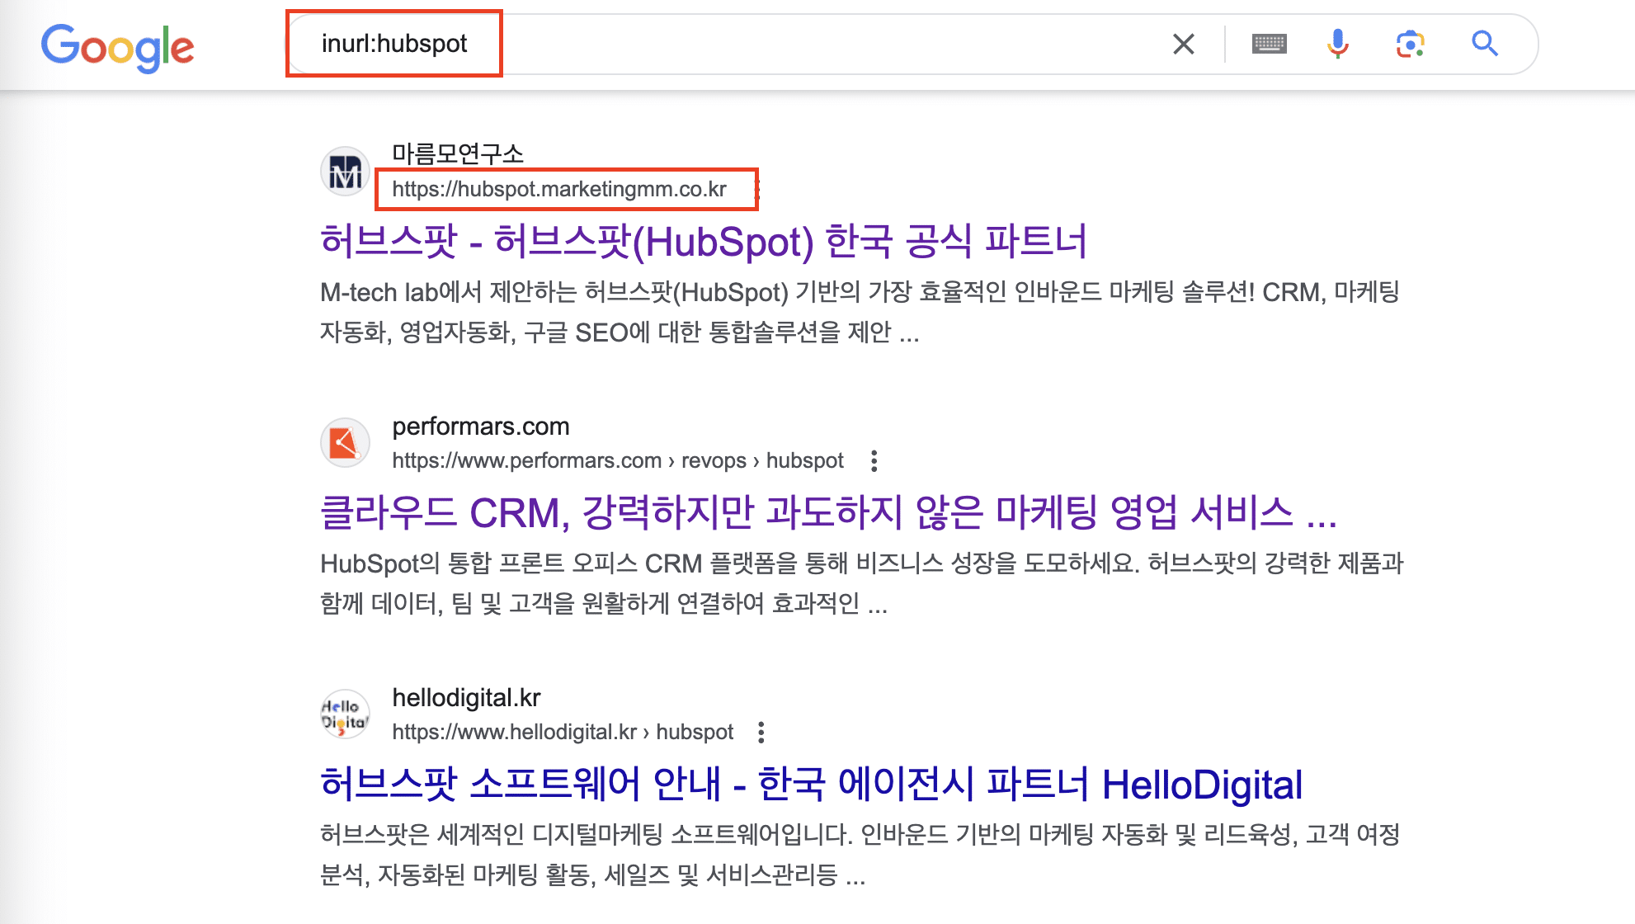Click the 마름모연구소 site name
Image resolution: width=1635 pixels, height=924 pixels.
[458, 154]
